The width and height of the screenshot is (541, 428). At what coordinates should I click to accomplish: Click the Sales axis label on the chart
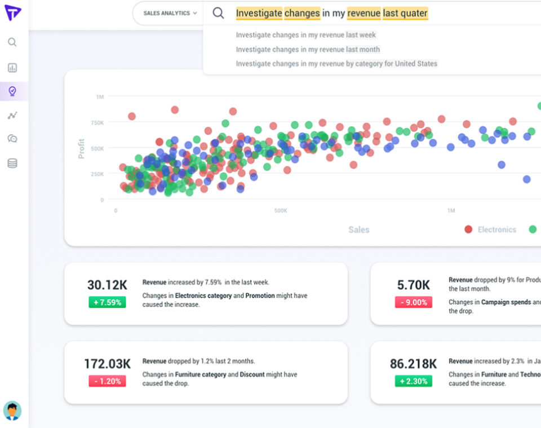(x=359, y=230)
